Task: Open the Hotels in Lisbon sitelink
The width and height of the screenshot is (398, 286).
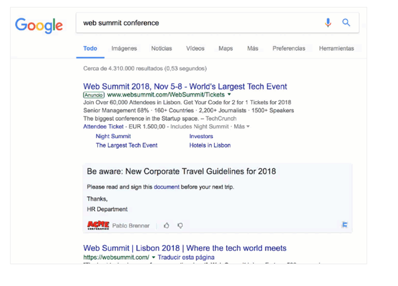Action: [210, 145]
